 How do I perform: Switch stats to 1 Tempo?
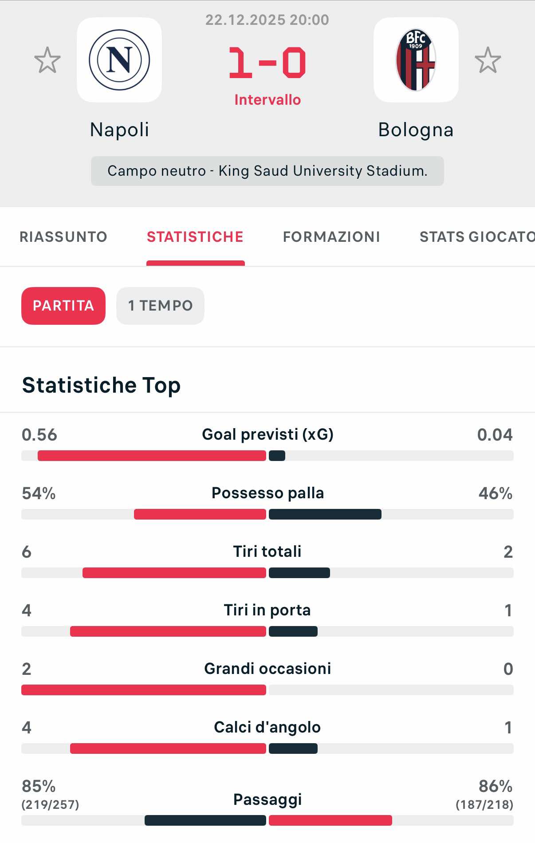(x=160, y=306)
